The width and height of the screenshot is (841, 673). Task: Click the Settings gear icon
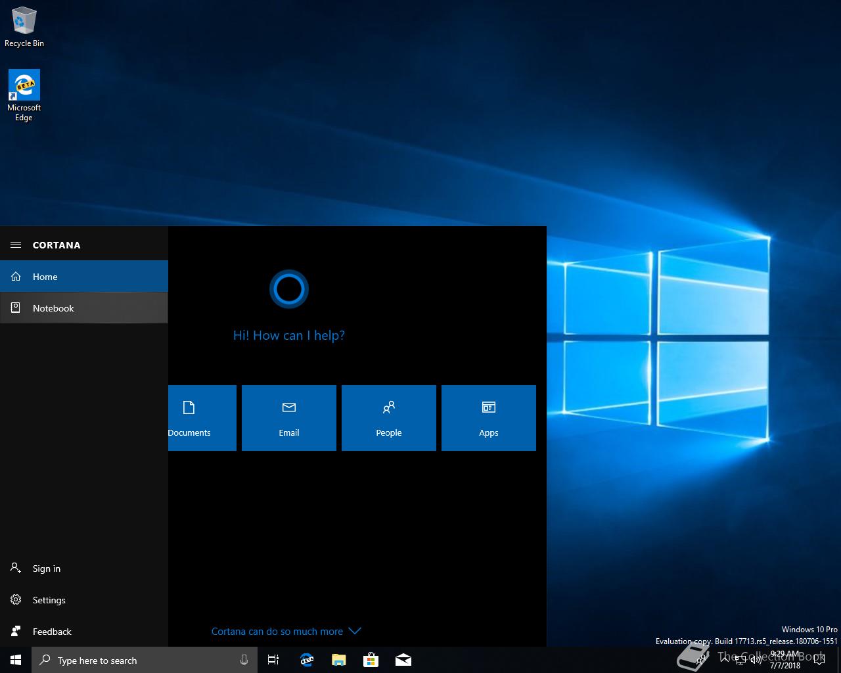16,599
